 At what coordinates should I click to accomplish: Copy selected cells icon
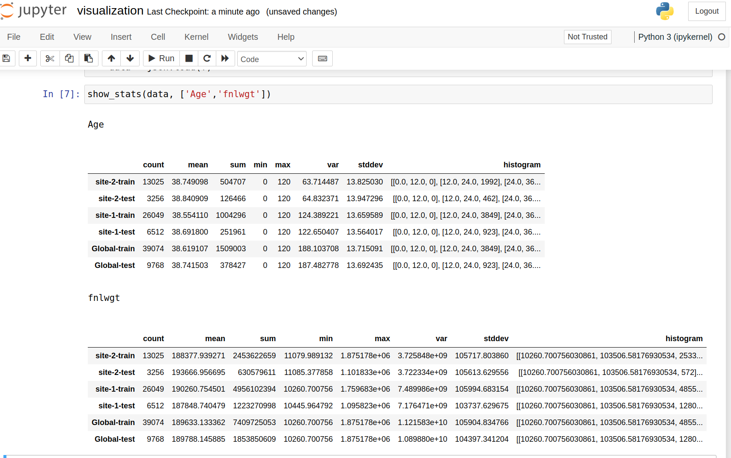coord(69,58)
